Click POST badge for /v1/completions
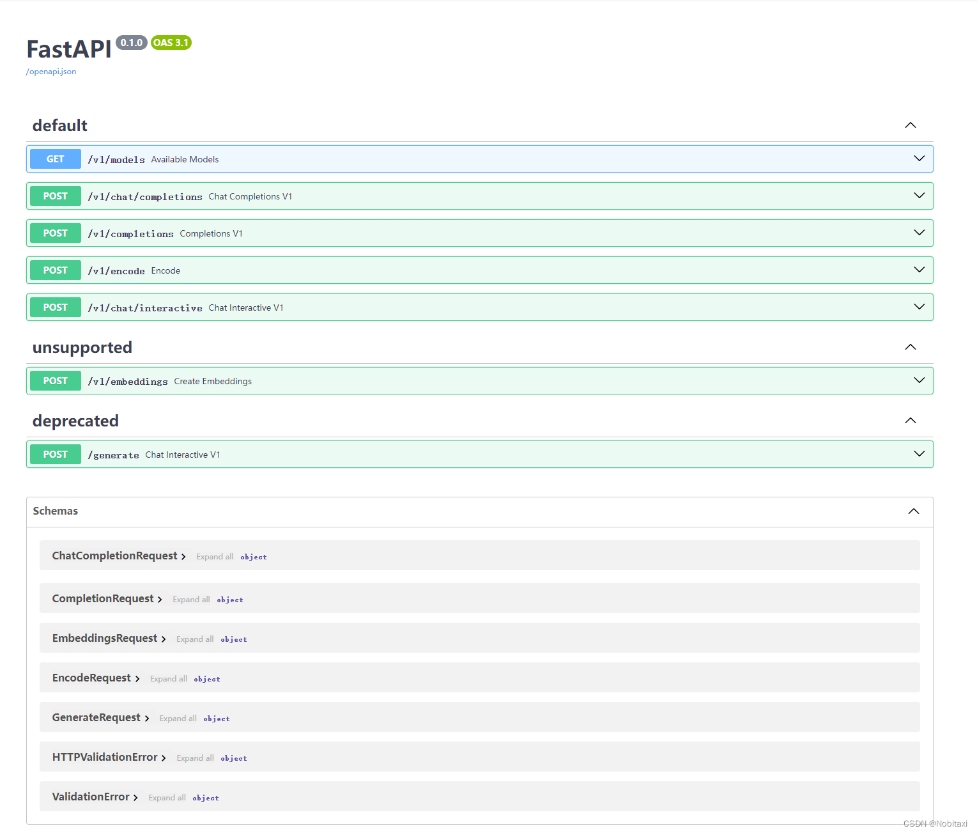 coord(56,233)
